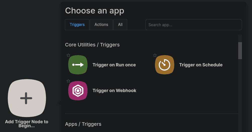Switch to the Triggers tab
This screenshot has height=132, width=252.
pos(77,25)
